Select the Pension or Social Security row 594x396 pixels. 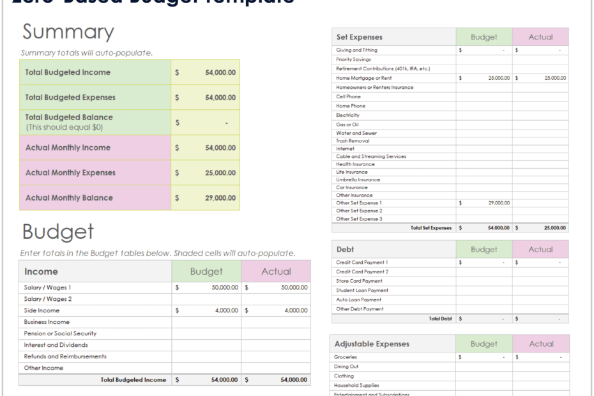pyautogui.click(x=165, y=333)
